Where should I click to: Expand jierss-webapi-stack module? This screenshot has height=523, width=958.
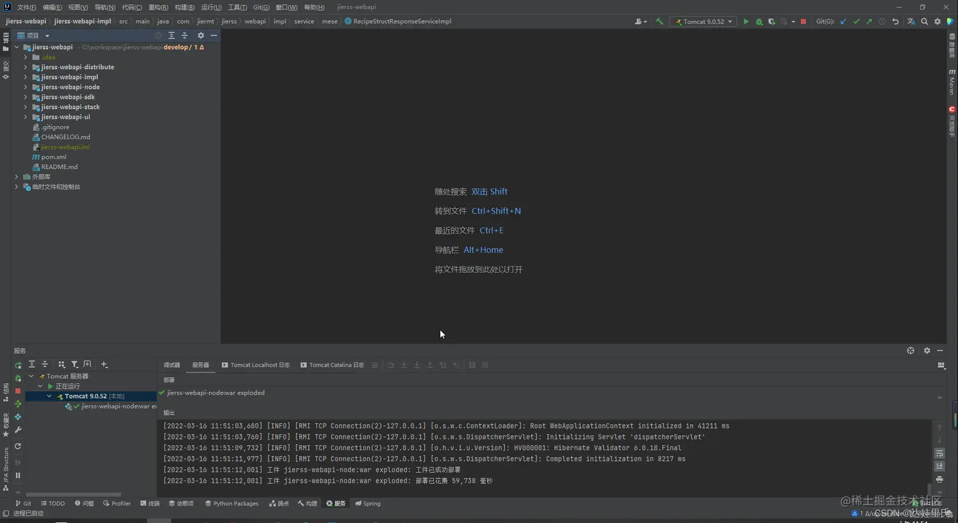click(26, 107)
